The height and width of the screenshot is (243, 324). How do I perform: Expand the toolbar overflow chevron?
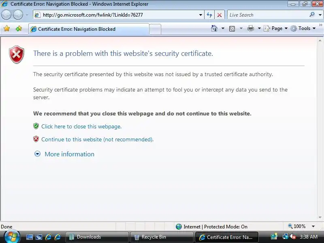pos(320,25)
